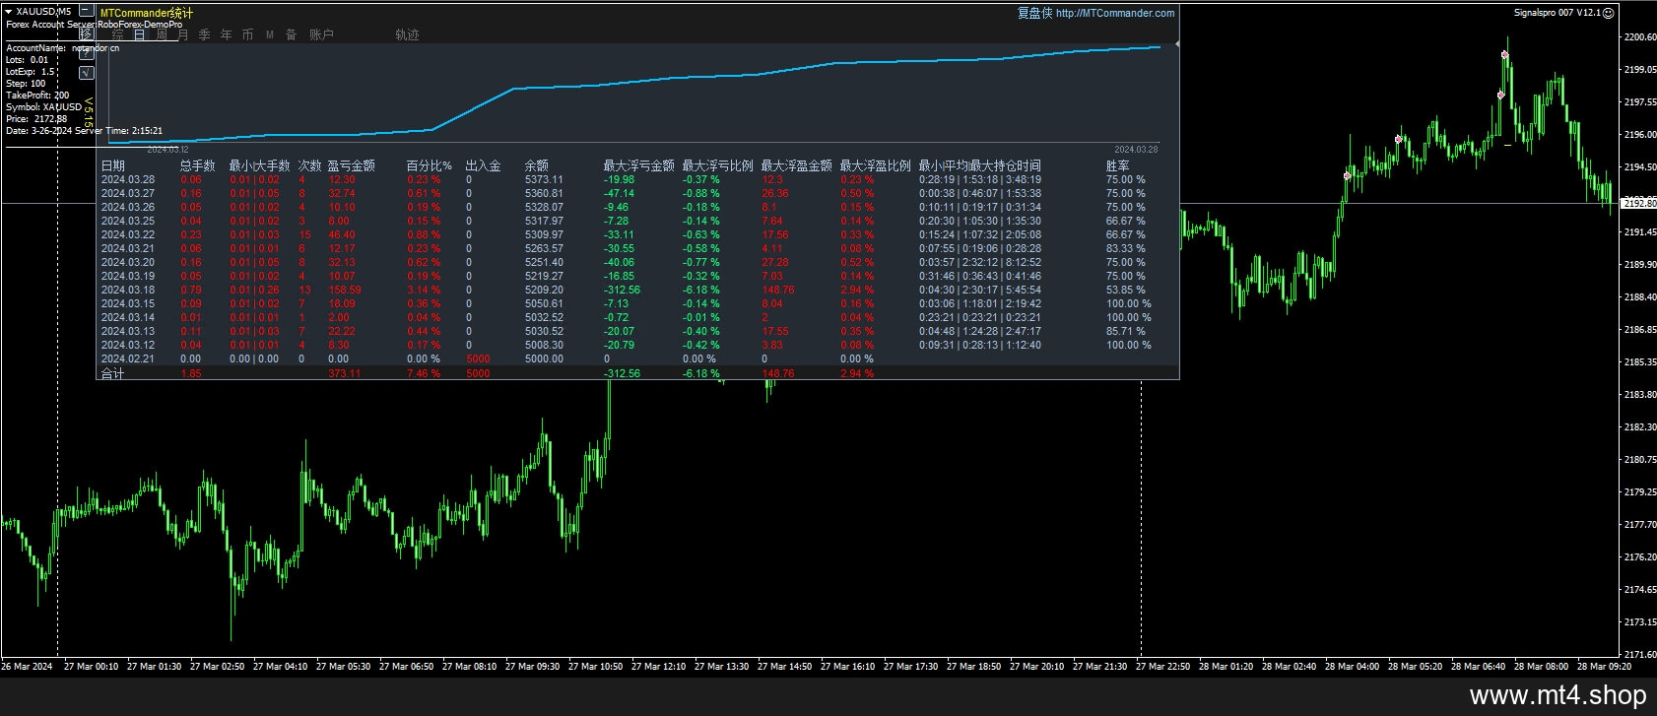1657x716 pixels.
Task: Select the 2024.03.18 date row
Action: [x=128, y=290]
